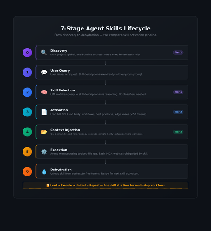Click the Tier 2 badge on Activation
Image resolution: width=211 pixels, height=231 pixels.
pyautogui.click(x=178, y=112)
